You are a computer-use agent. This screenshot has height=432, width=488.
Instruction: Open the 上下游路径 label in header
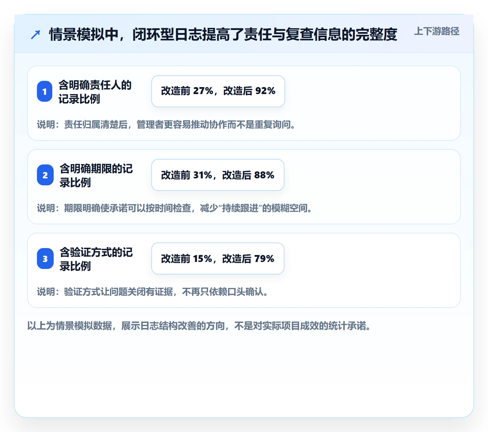(x=436, y=31)
